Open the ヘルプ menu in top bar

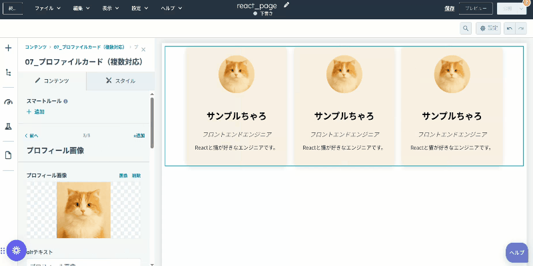tap(171, 9)
